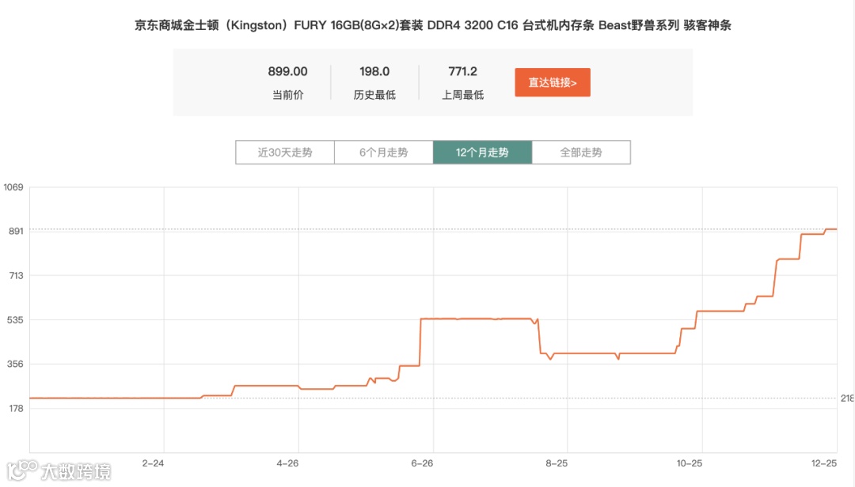Click the 10-25 date axis label

point(690,463)
